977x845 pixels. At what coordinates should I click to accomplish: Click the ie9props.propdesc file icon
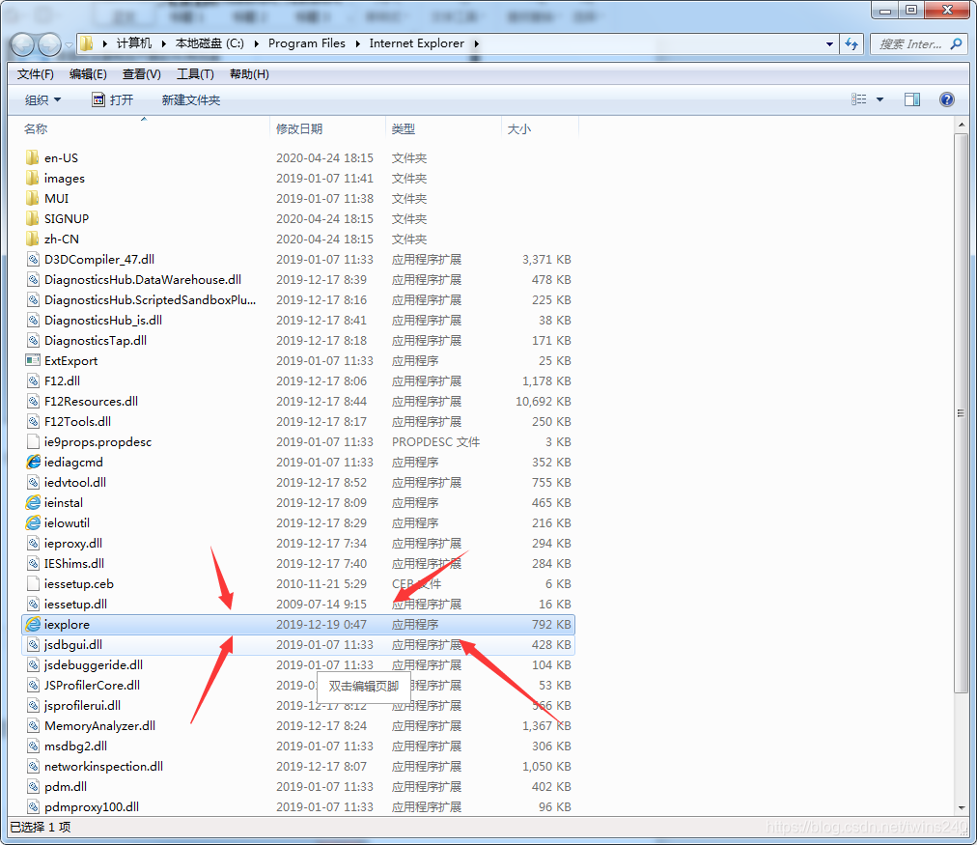[x=33, y=442]
